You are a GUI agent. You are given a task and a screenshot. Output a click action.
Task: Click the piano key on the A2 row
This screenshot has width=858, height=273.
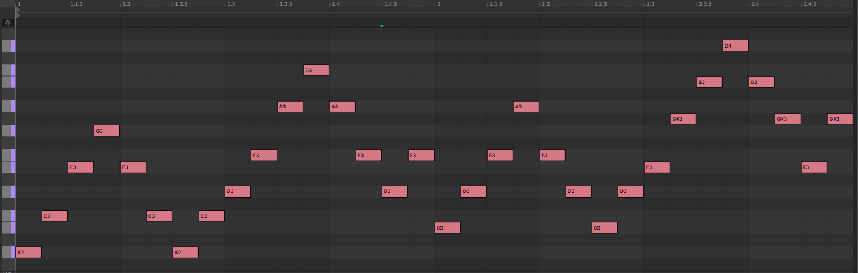(9, 252)
